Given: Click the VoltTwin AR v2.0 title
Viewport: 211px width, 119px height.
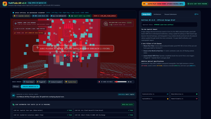Looking at the screenshot, I should (17, 3).
